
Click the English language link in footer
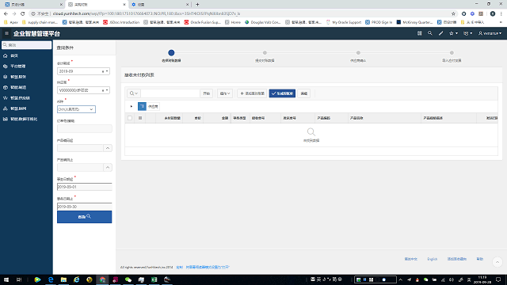(x=433, y=259)
